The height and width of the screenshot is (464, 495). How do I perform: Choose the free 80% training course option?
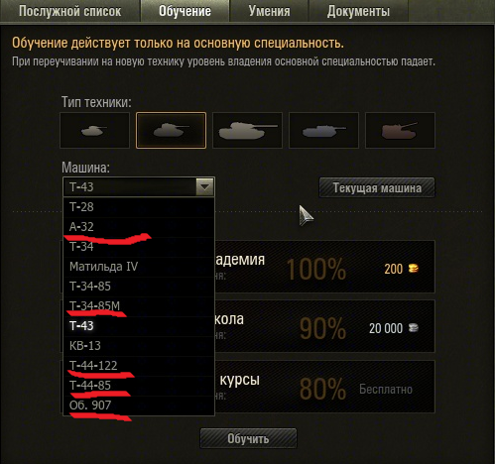pos(324,387)
